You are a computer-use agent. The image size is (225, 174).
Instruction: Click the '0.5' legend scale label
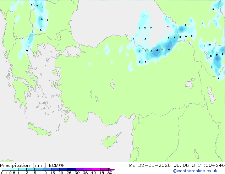[12, 173]
